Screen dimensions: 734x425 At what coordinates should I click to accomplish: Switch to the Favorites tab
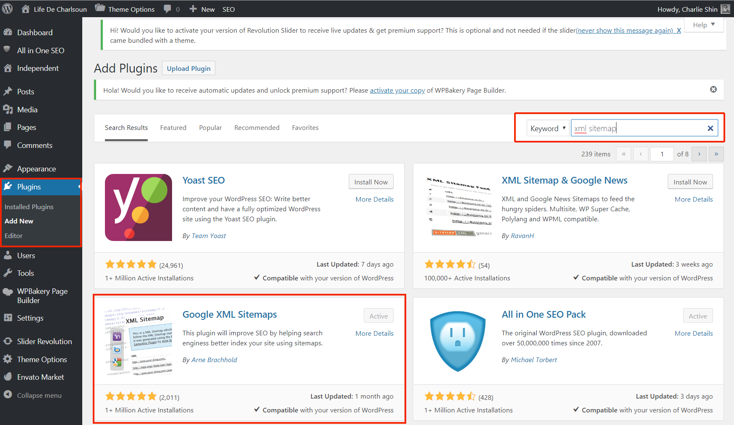pos(305,128)
